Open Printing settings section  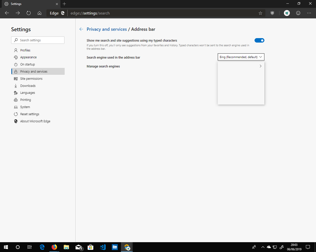tap(38, 100)
